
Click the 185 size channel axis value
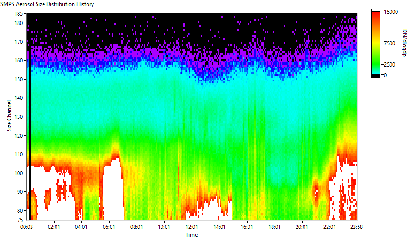pyautogui.click(x=18, y=13)
